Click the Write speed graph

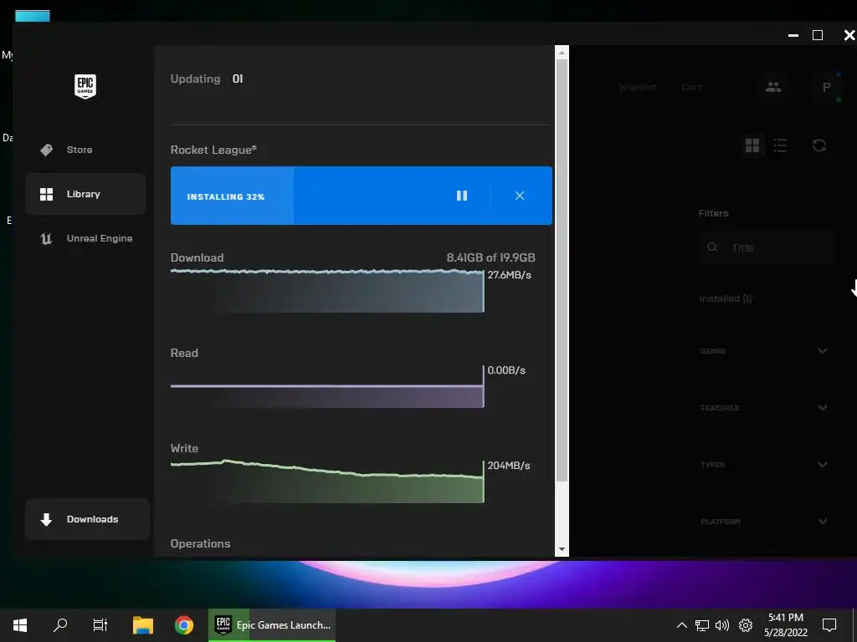(x=327, y=481)
